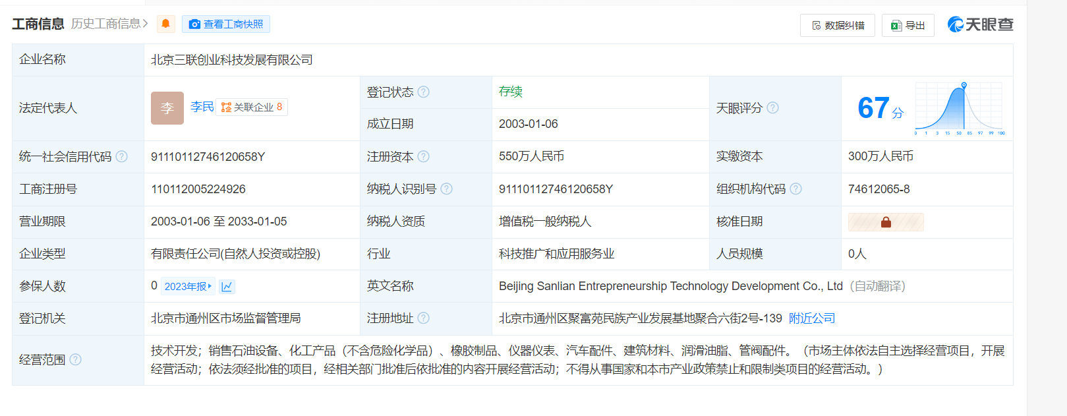Click the help icon beside 经营范围
The width and height of the screenshot is (1067, 416).
coord(76,359)
